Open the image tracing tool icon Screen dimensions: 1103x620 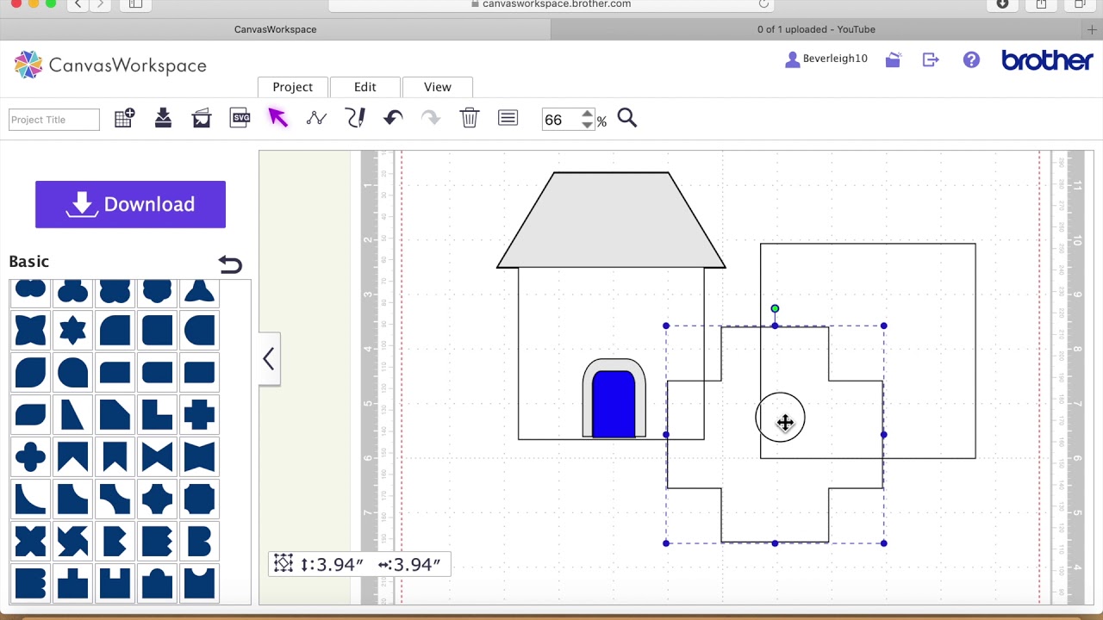(202, 119)
